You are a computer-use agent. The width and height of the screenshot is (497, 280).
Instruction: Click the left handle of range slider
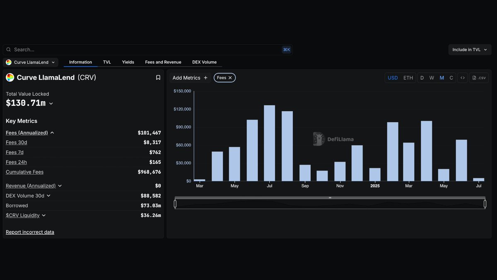pyautogui.click(x=175, y=204)
